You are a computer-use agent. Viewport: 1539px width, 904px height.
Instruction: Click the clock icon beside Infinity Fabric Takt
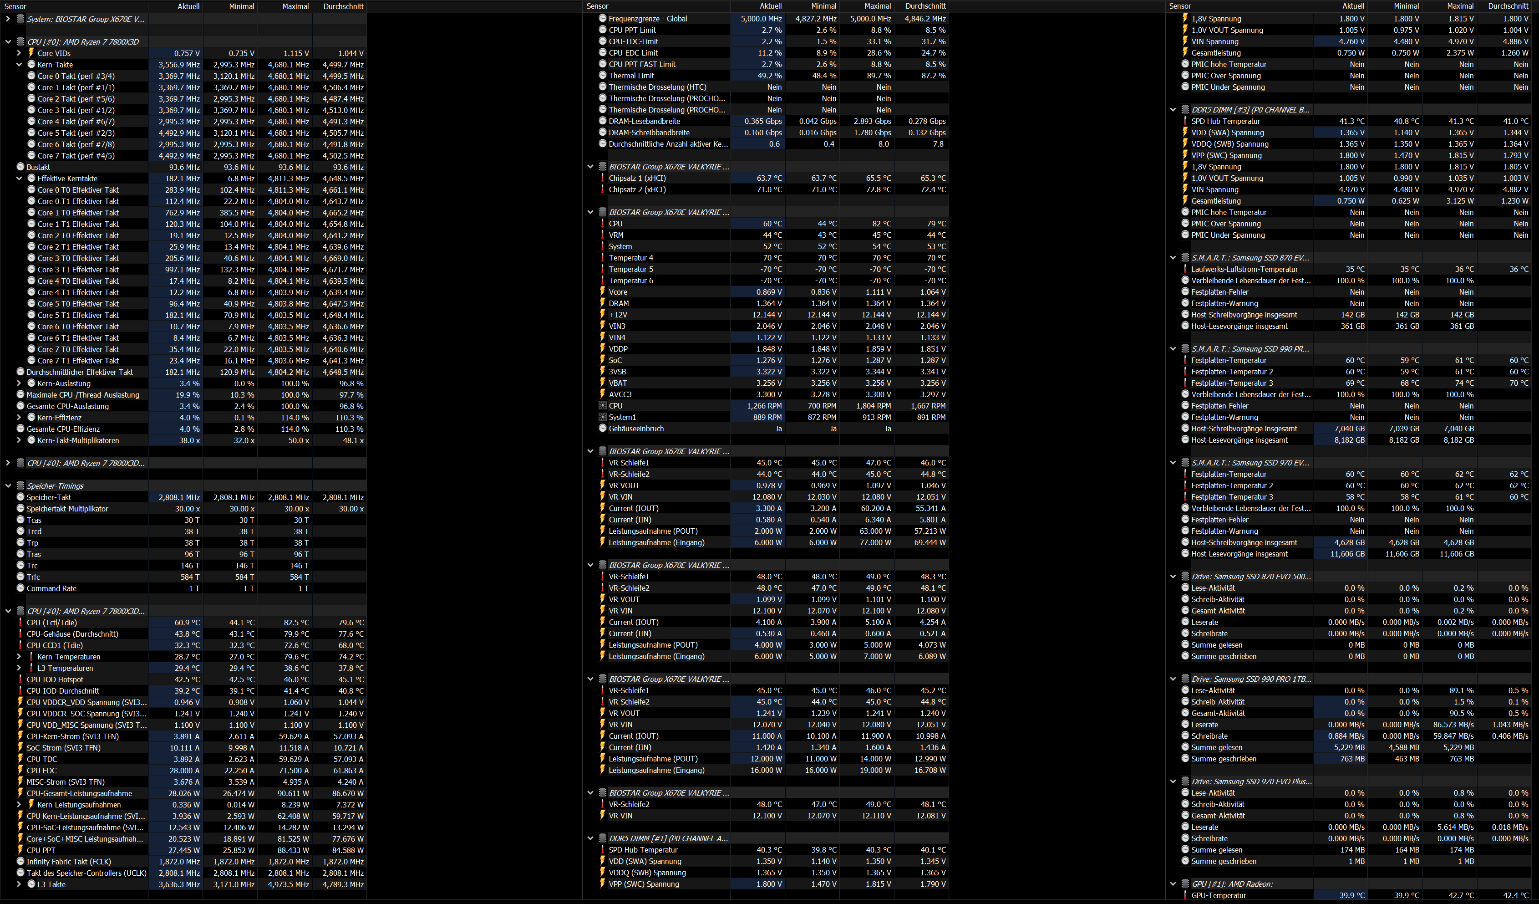click(20, 861)
